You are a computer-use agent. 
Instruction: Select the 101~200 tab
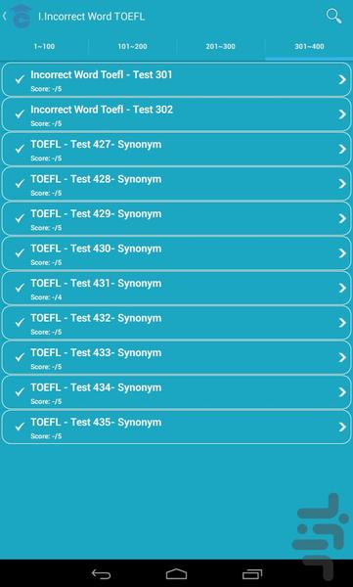(133, 47)
